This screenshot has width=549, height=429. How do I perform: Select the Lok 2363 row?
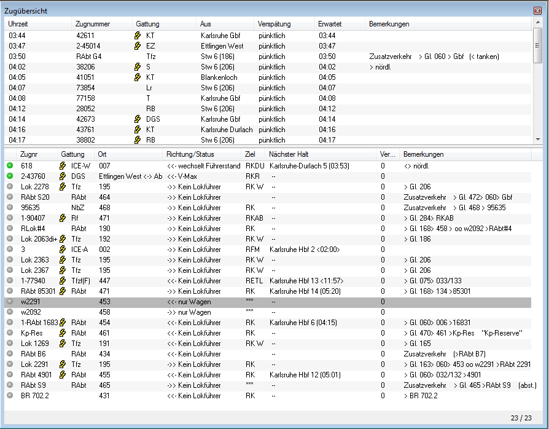click(268, 260)
